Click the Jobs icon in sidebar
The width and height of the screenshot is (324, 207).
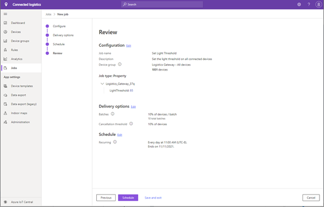click(x=6, y=68)
